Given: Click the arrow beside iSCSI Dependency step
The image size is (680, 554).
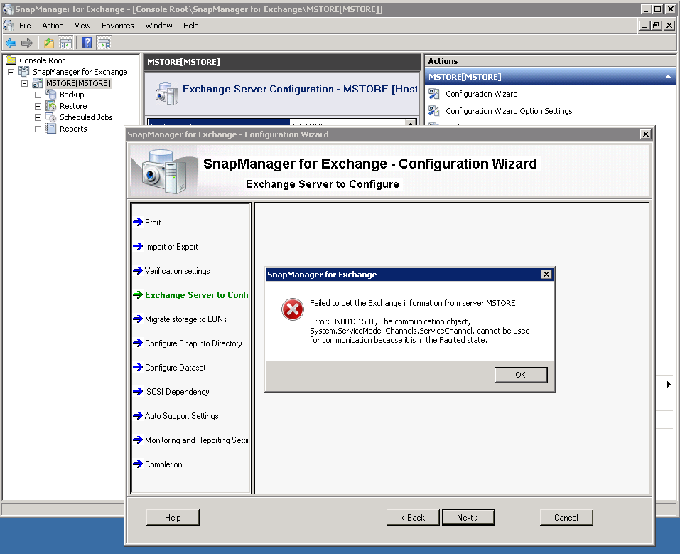Looking at the screenshot, I should [138, 392].
